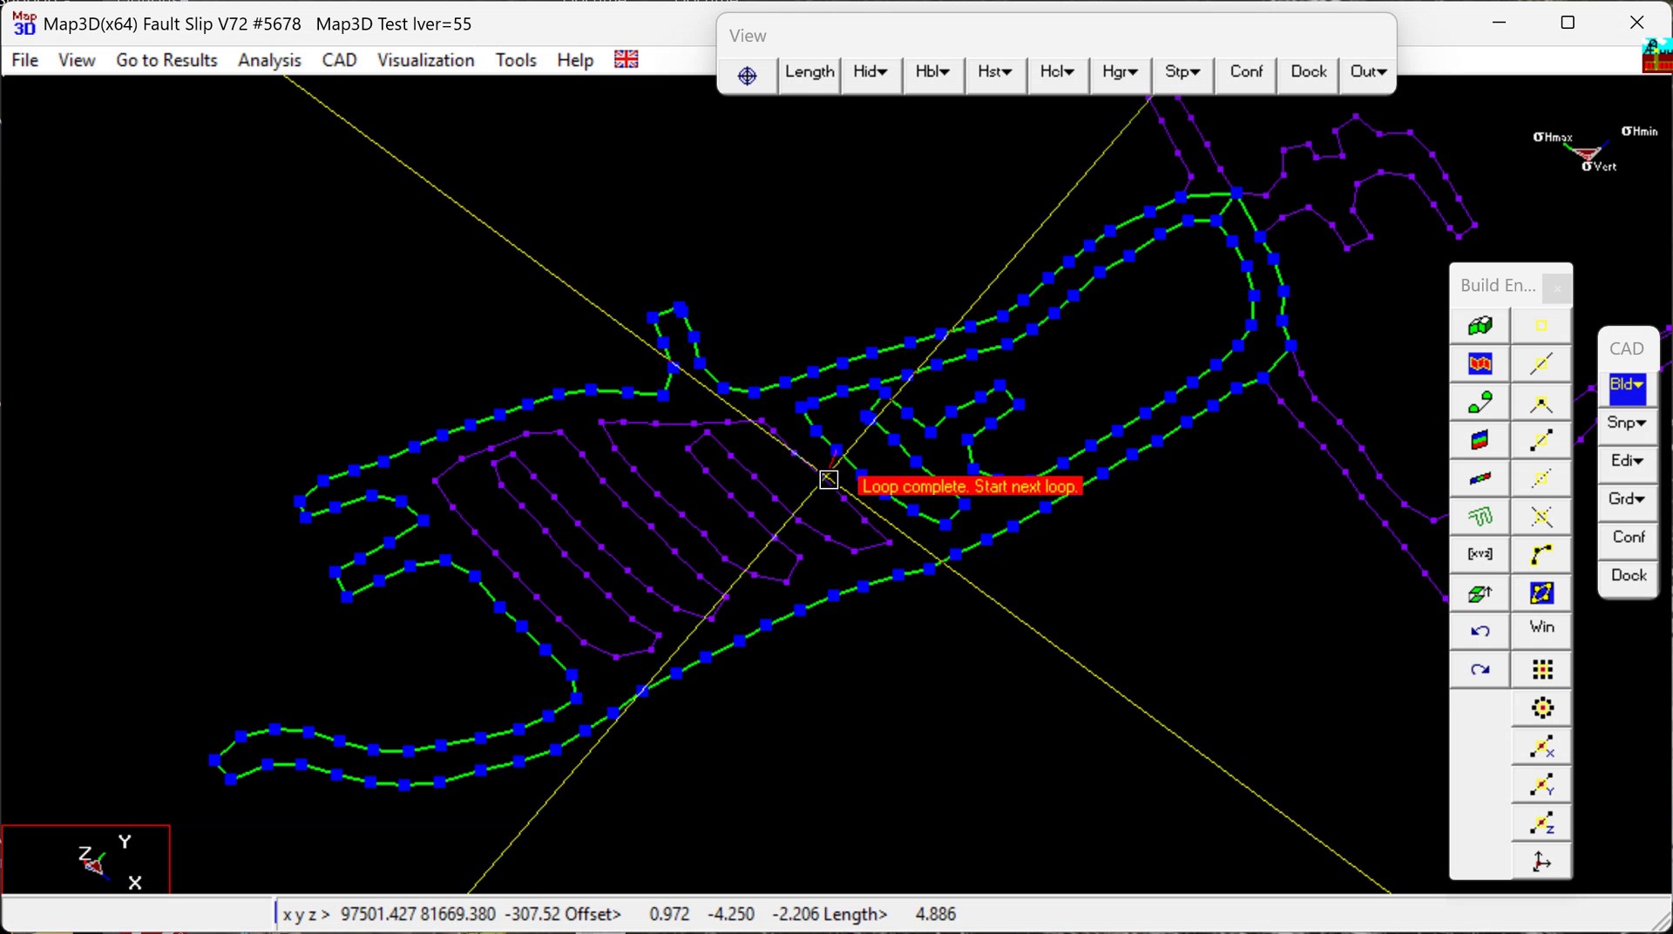
Task: Click the UK flag language icon
Action: tap(626, 59)
